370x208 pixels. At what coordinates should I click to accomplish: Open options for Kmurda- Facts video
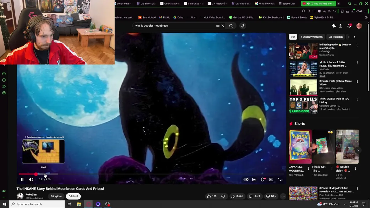(357, 81)
